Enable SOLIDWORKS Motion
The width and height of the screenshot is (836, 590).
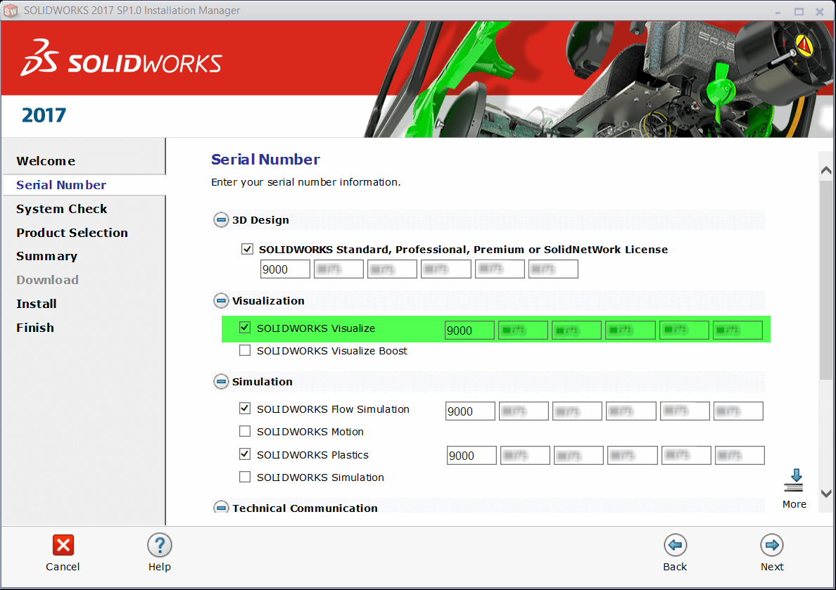(245, 431)
